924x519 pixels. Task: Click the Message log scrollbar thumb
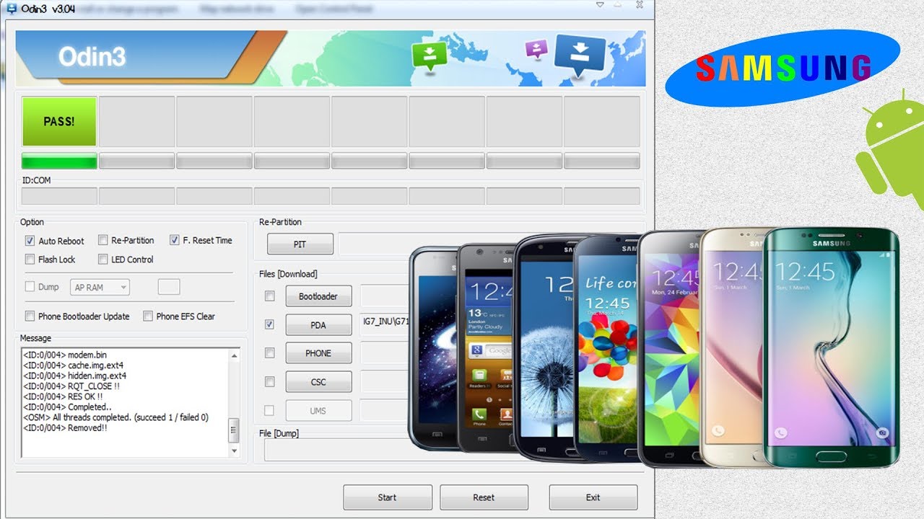point(234,430)
